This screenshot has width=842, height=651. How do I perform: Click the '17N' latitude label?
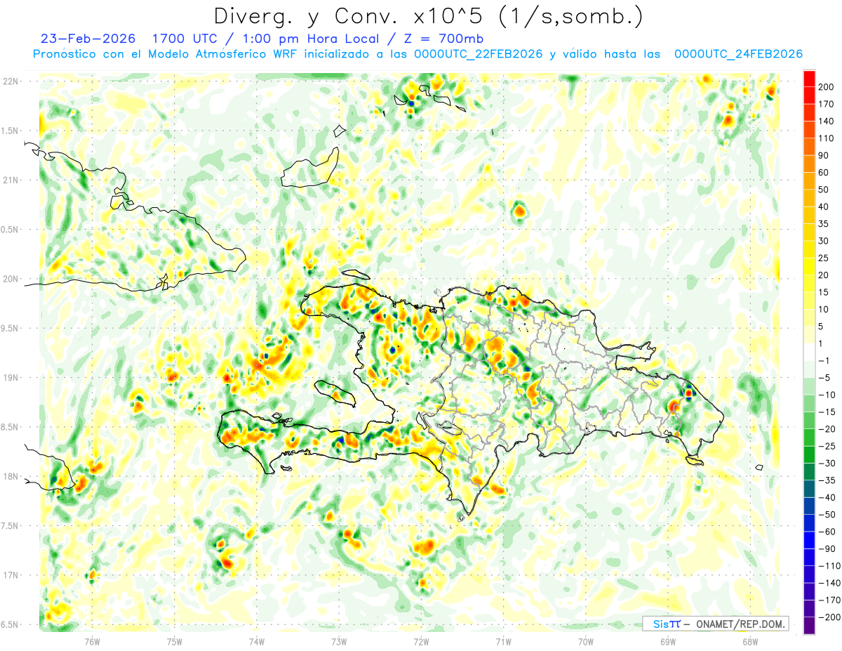pos(10,575)
